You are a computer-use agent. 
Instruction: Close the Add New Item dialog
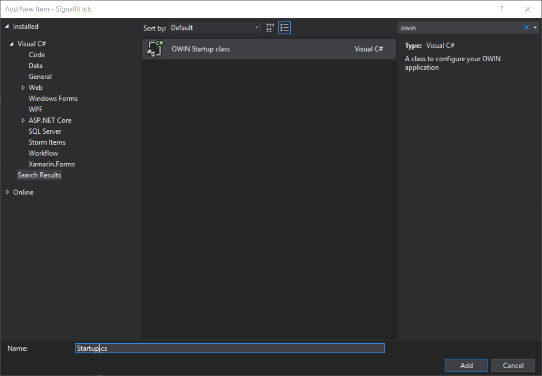pyautogui.click(x=527, y=9)
